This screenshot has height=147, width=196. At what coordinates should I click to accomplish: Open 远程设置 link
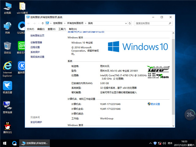35,47
